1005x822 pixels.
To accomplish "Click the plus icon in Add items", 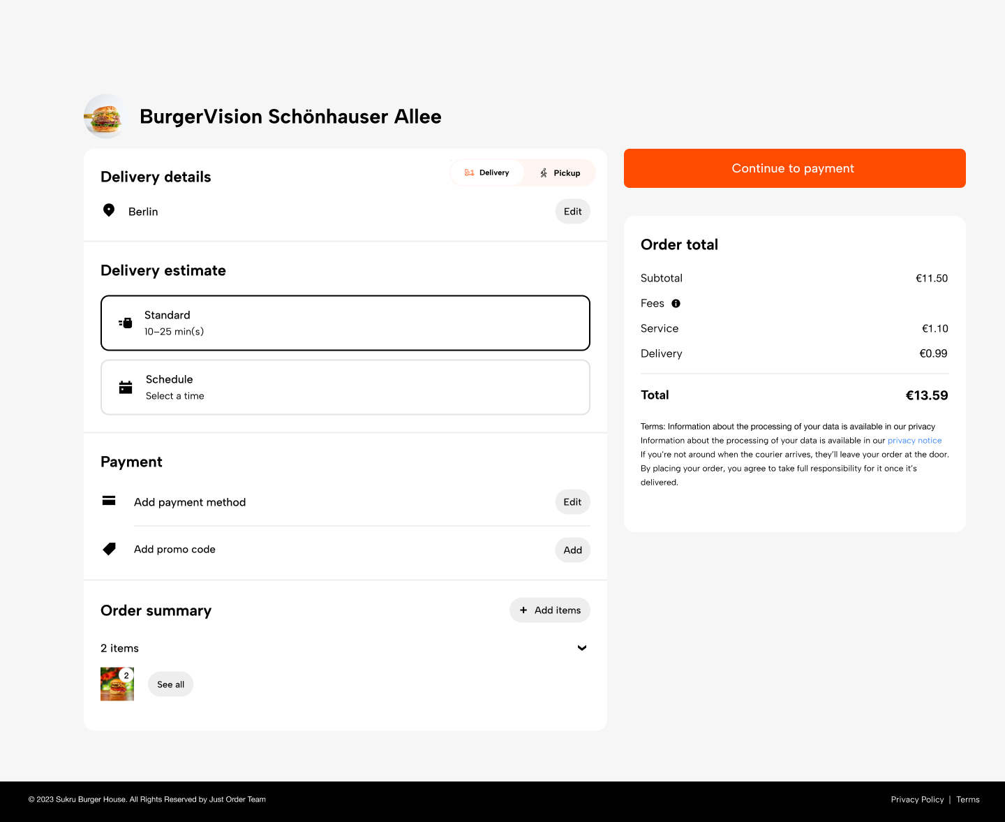I will (523, 610).
